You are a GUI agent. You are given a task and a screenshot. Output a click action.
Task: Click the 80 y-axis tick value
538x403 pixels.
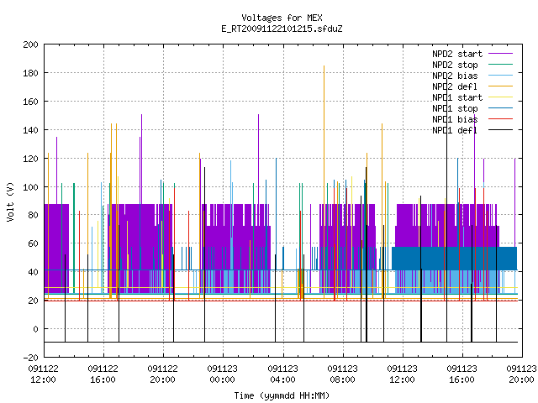coord(34,215)
